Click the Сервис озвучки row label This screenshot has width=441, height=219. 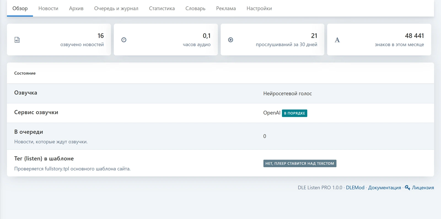pos(36,112)
